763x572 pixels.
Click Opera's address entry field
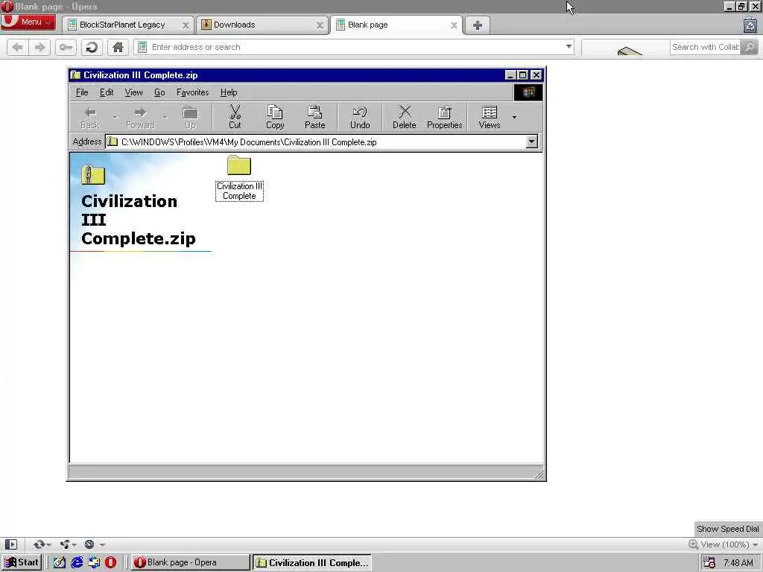click(354, 47)
